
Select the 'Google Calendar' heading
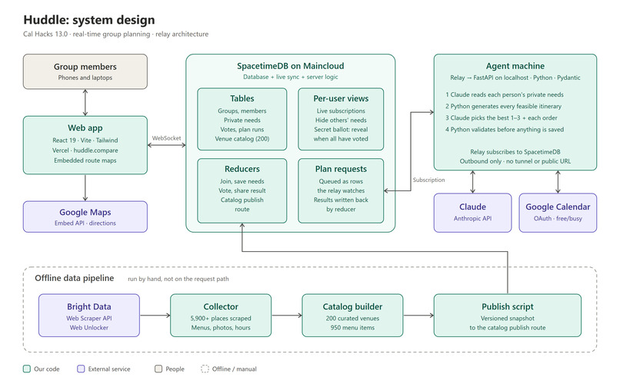tap(558, 207)
